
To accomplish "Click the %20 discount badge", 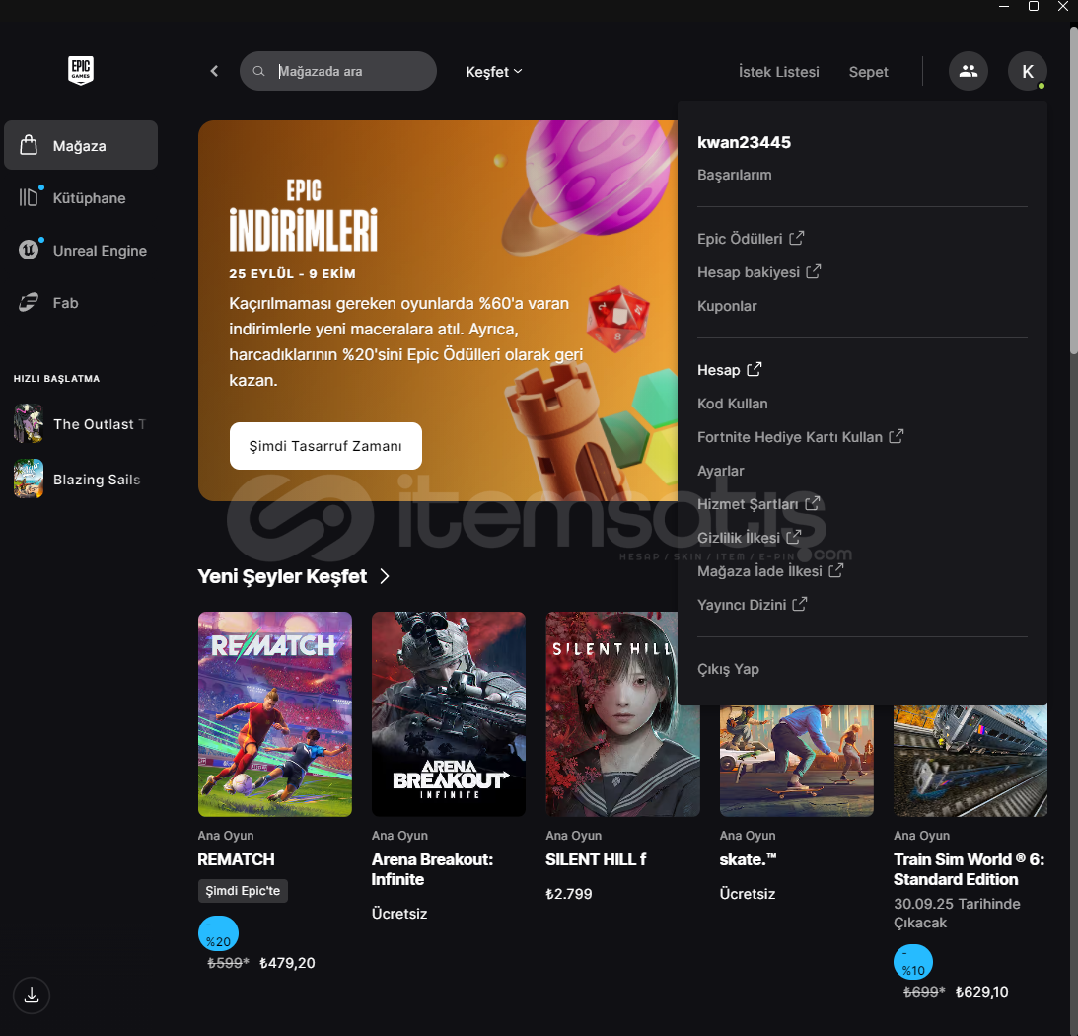I will (218, 934).
